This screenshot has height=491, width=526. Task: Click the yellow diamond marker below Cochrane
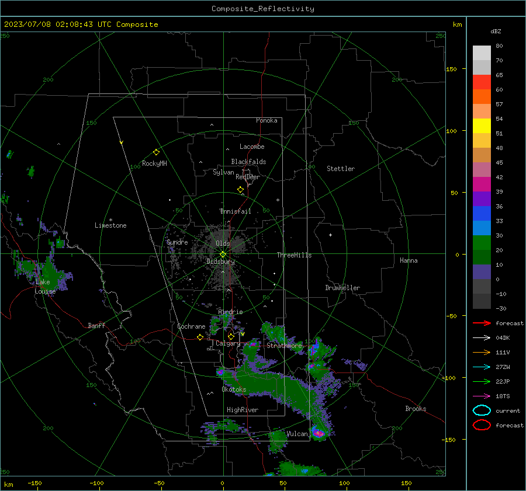(200, 337)
